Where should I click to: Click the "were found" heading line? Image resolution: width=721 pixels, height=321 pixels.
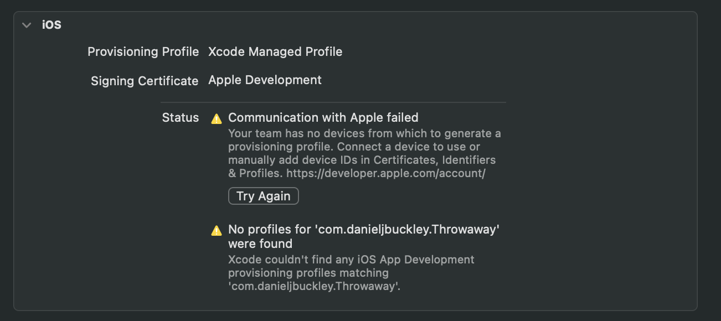pos(260,244)
